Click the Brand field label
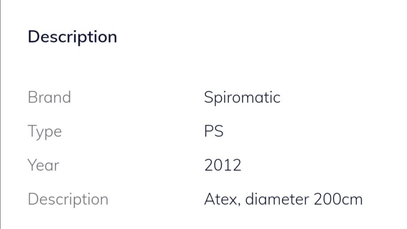The image size is (407, 229). point(49,97)
